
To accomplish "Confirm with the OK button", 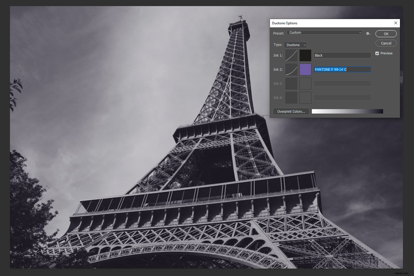I will (x=386, y=33).
